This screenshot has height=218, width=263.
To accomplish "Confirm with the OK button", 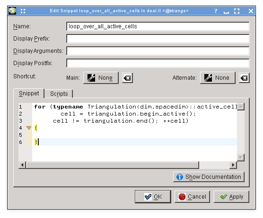I will [x=153, y=197].
